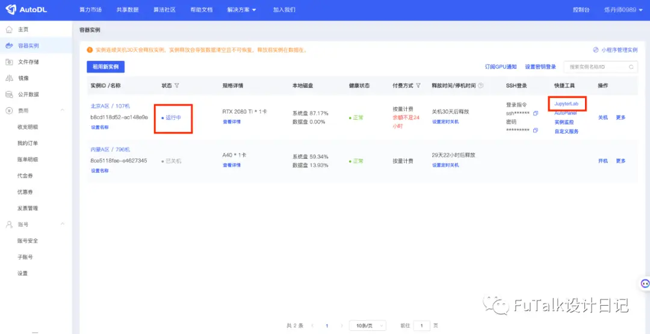Click 更多 for the RTX 2080 Ti instance
Image resolution: width=650 pixels, height=334 pixels.
pos(621,117)
